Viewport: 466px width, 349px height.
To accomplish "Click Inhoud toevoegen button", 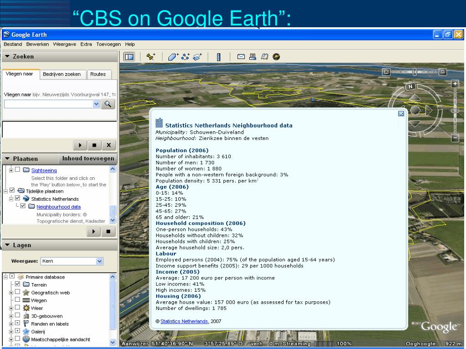I will pos(88,159).
